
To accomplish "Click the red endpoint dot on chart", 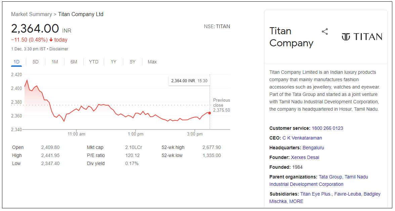I will 210,113.
